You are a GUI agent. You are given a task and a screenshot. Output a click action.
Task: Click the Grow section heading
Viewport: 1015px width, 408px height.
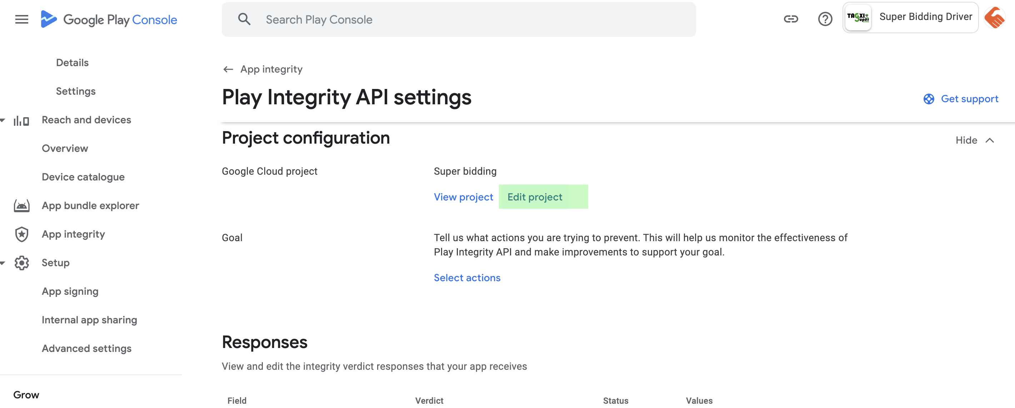point(26,395)
